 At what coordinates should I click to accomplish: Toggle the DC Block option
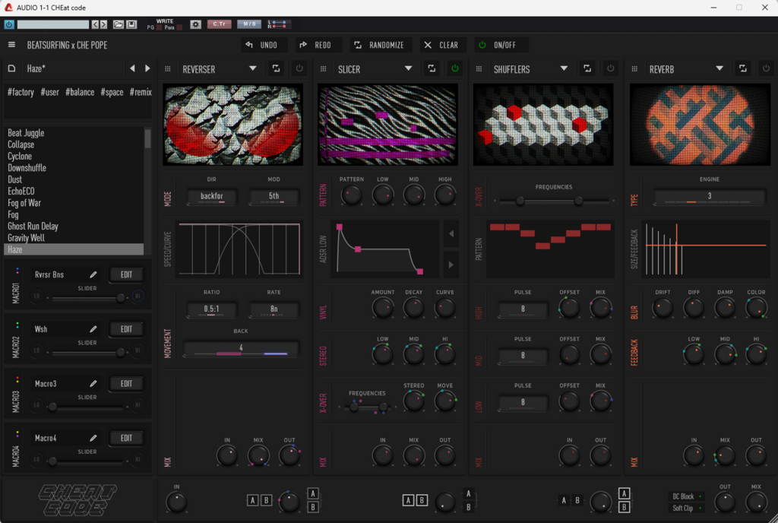pyautogui.click(x=687, y=496)
